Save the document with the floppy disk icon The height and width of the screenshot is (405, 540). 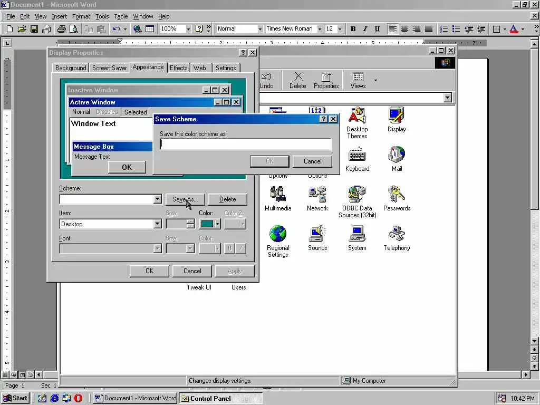[34, 29]
